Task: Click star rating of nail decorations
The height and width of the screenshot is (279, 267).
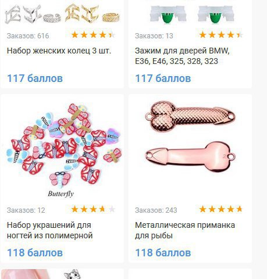Action: pos(93,209)
